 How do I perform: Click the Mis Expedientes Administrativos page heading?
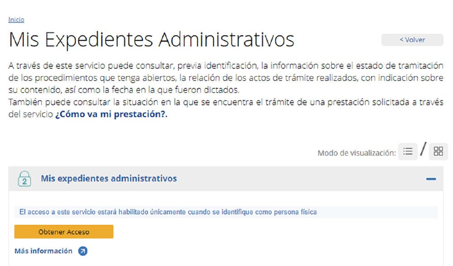[x=151, y=40]
